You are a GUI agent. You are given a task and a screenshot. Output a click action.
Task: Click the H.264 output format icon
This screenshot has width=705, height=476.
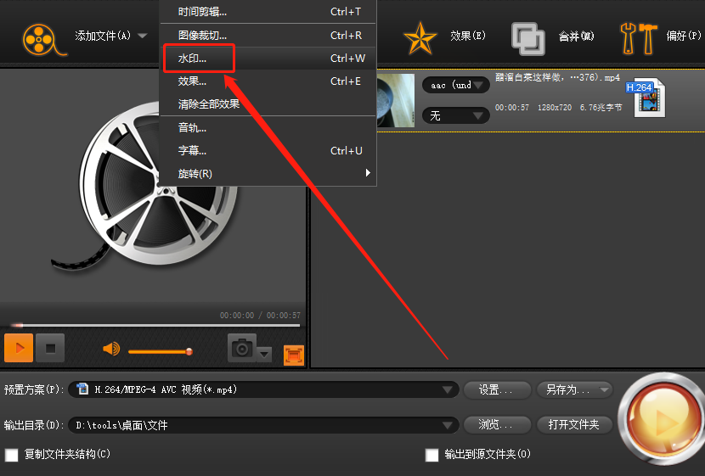(646, 98)
